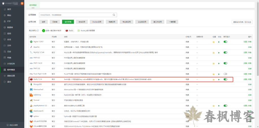Viewport: 259px width, 128px height.
Task: Click the Redis 7.2.4 cube icon
Action: pyautogui.click(x=31, y=79)
